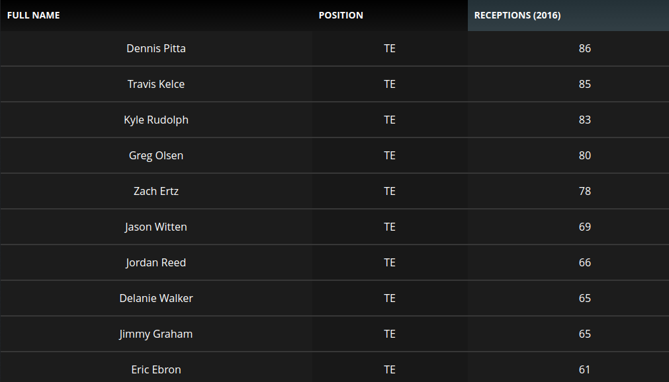Click the 85 receptions cell for Kelce
This screenshot has height=382, width=669.
click(584, 84)
